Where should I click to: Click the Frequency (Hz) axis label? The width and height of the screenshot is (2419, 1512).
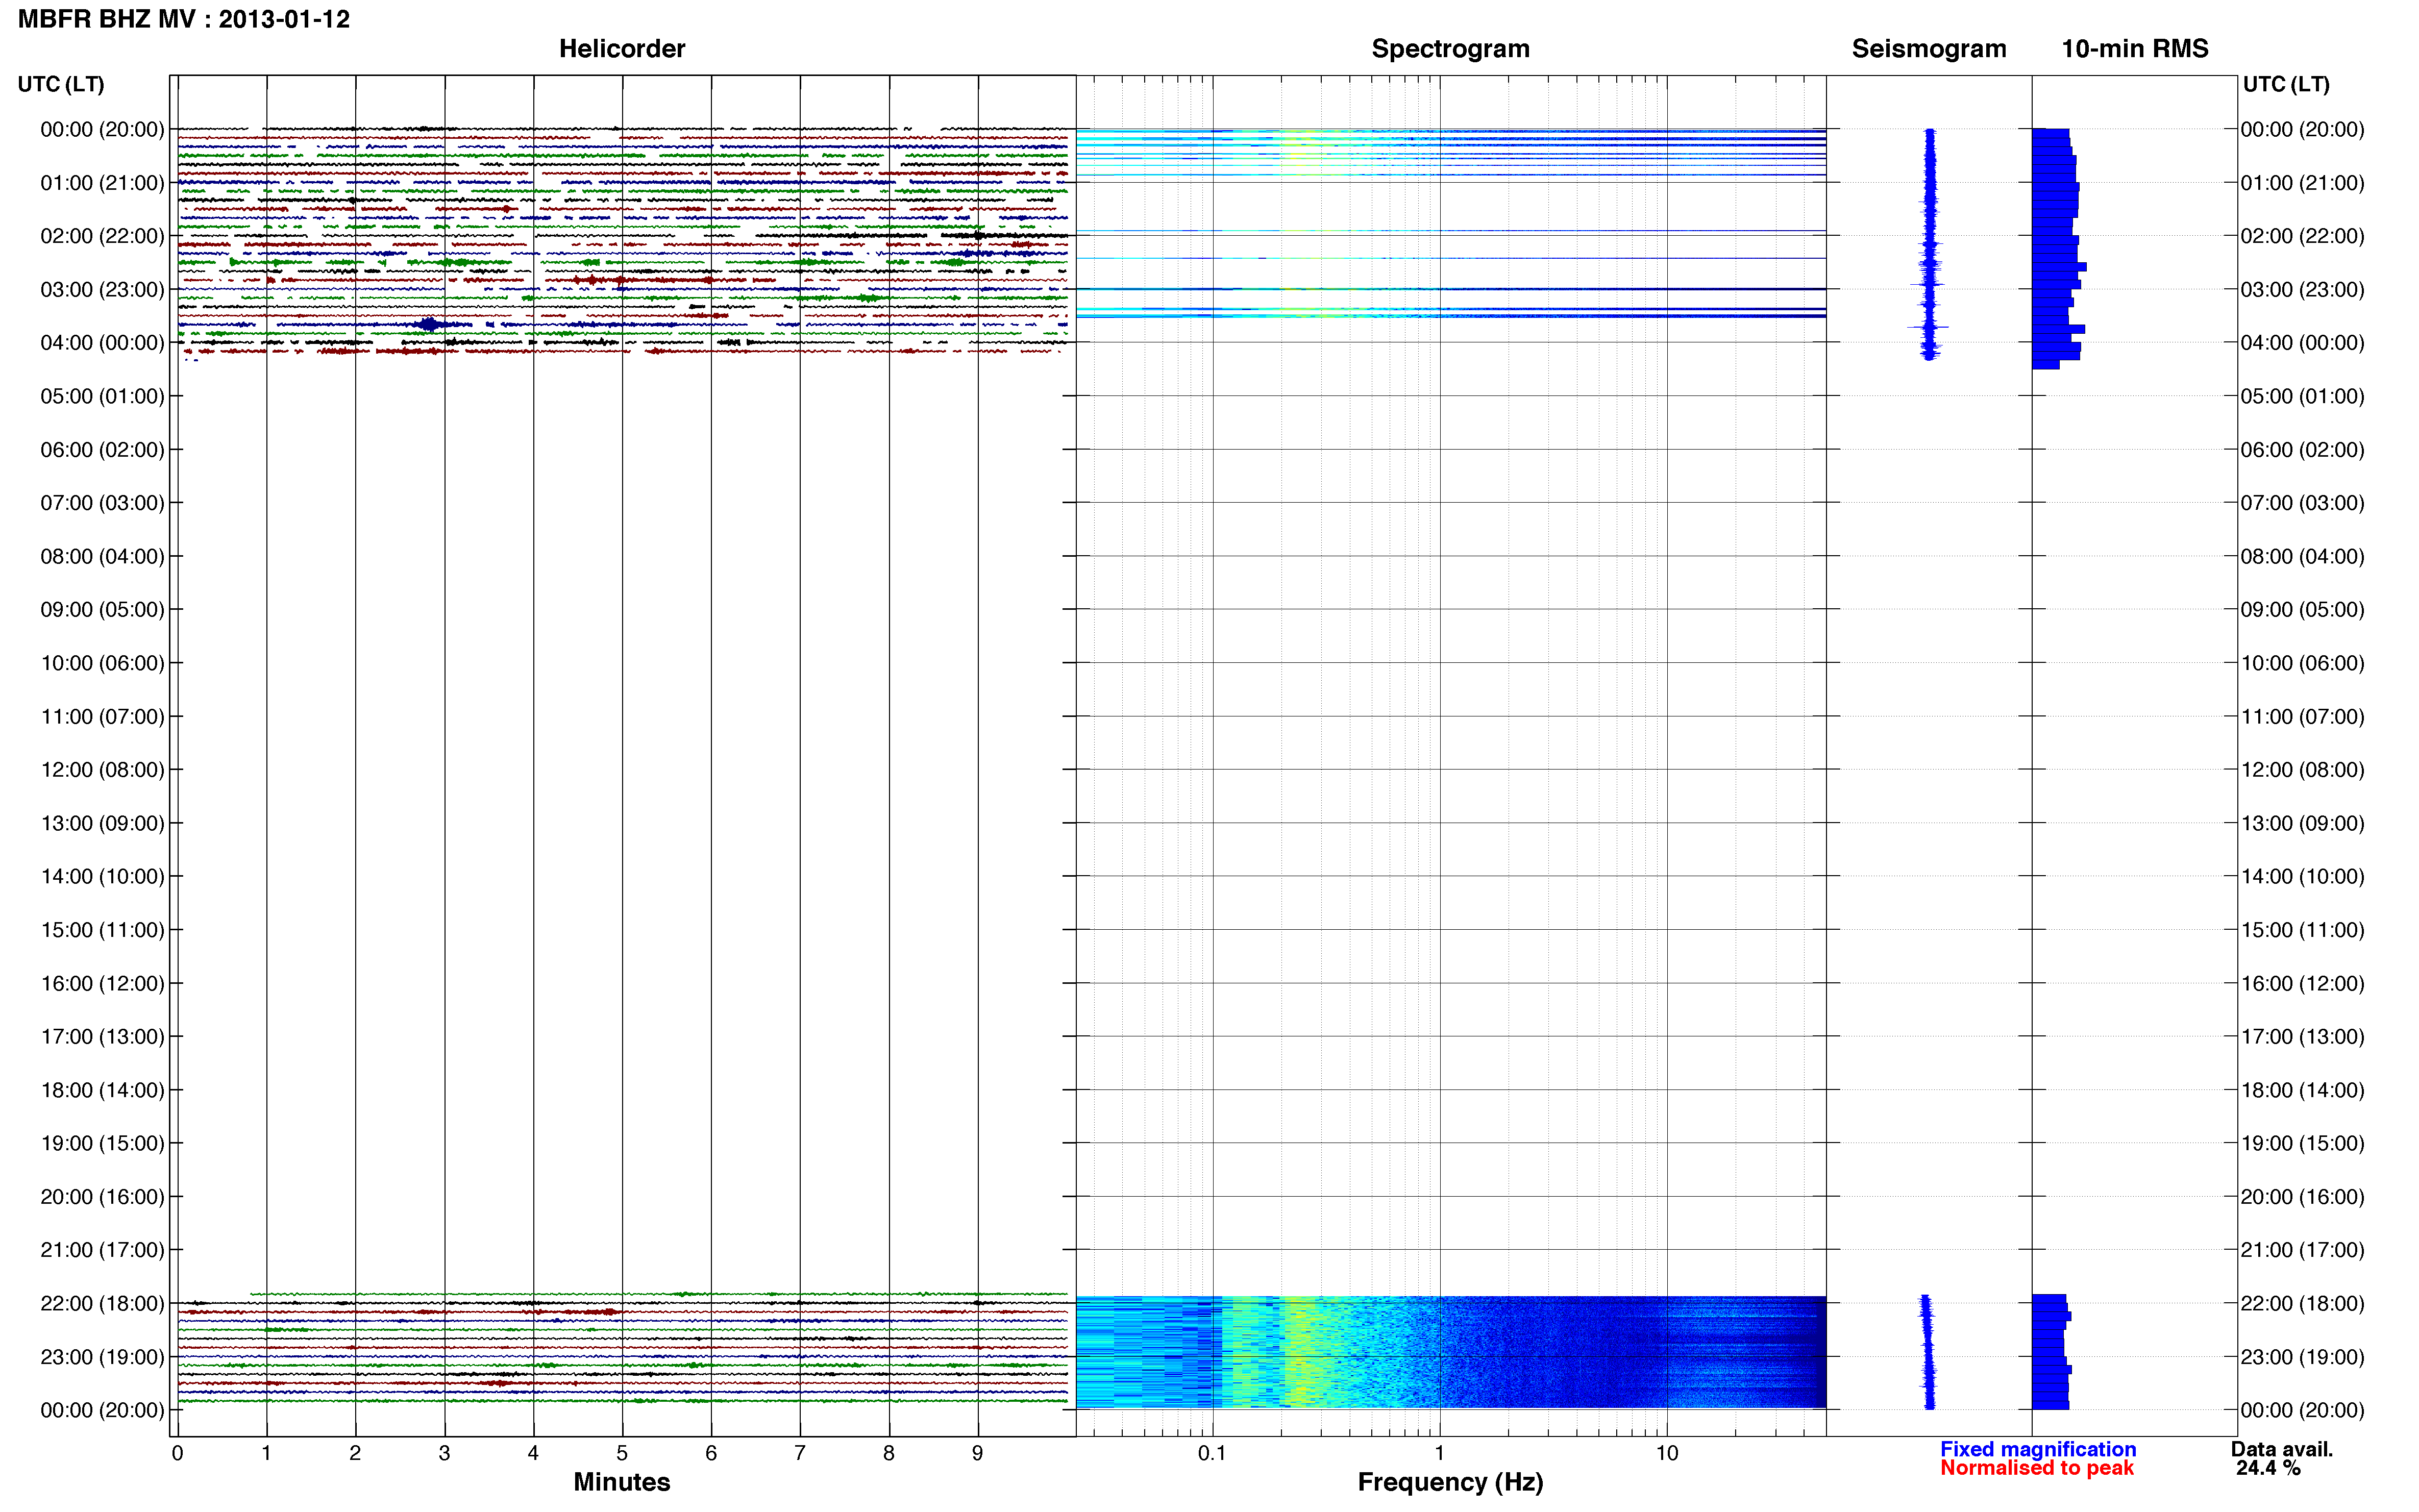coord(1450,1482)
